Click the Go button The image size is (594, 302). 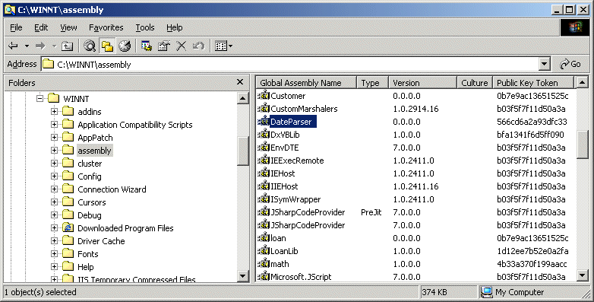point(570,64)
